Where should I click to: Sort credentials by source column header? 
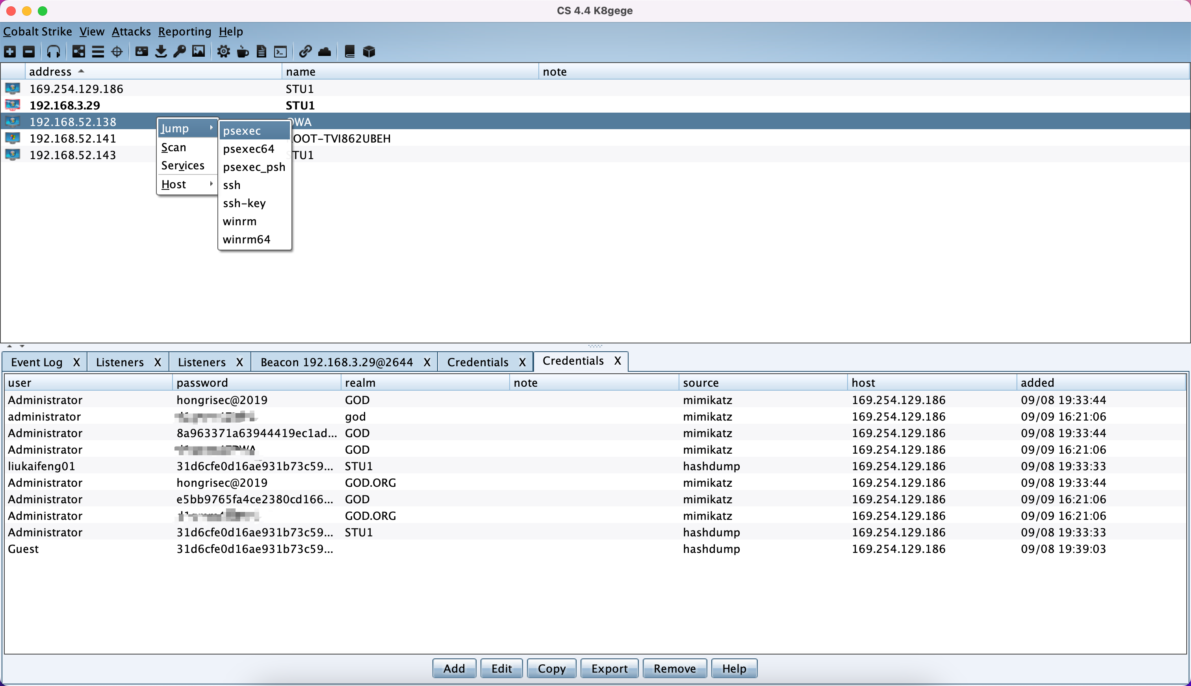pyautogui.click(x=763, y=383)
